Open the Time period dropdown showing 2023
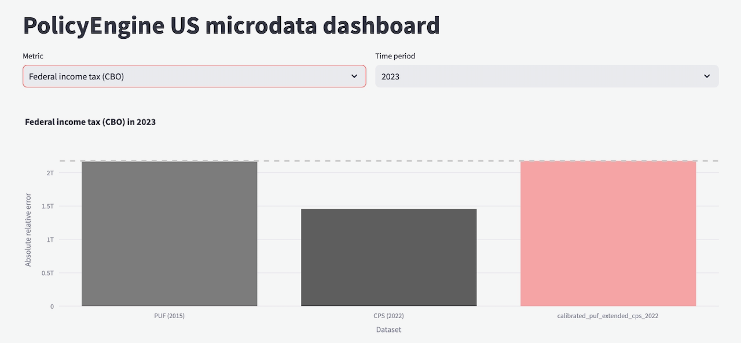741x343 pixels. pyautogui.click(x=538, y=76)
